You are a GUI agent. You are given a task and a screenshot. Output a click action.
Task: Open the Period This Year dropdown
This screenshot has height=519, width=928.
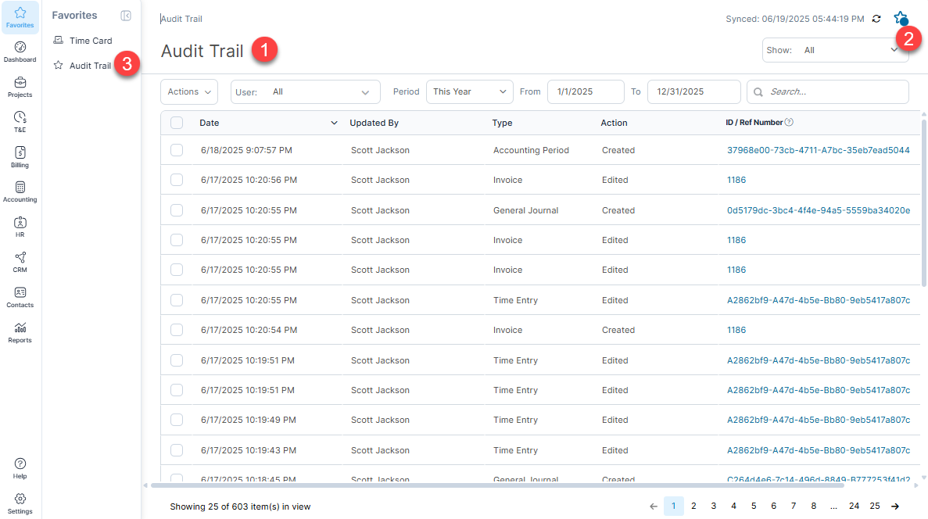click(469, 91)
